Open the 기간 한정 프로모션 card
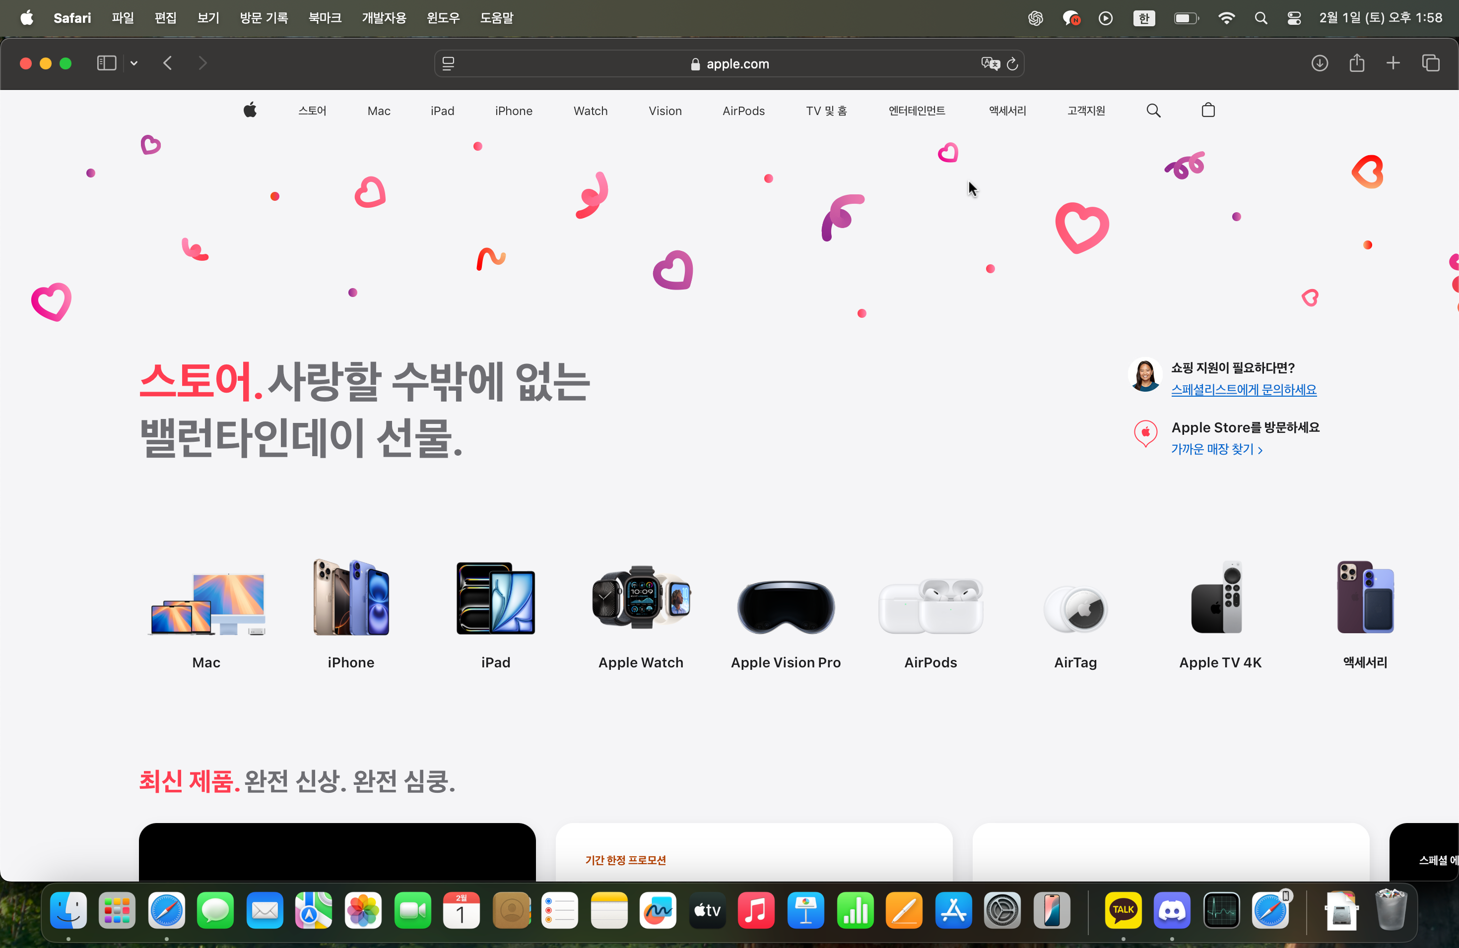The image size is (1459, 948). pyautogui.click(x=754, y=852)
